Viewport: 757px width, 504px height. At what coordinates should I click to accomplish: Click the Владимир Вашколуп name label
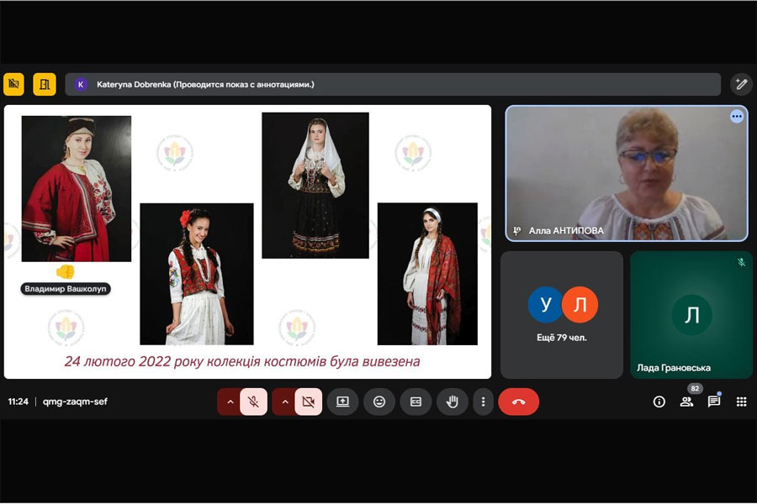[65, 289]
